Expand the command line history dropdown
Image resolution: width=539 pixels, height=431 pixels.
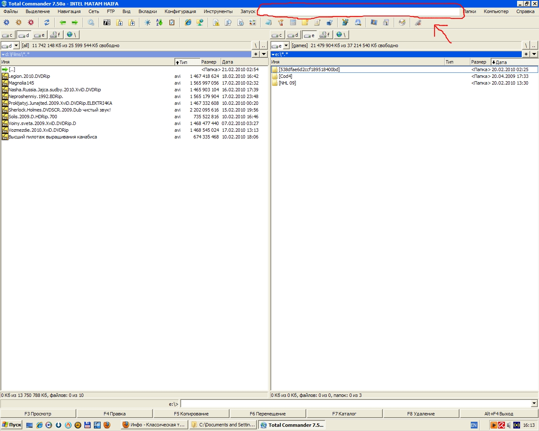pyautogui.click(x=534, y=404)
